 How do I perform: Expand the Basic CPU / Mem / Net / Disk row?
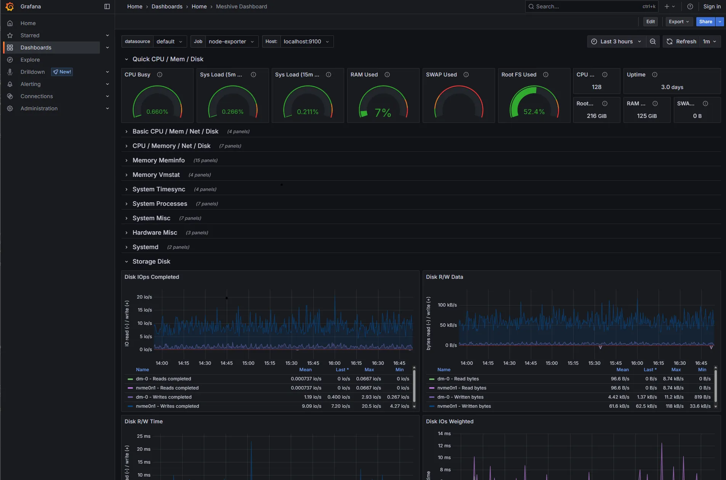175,131
